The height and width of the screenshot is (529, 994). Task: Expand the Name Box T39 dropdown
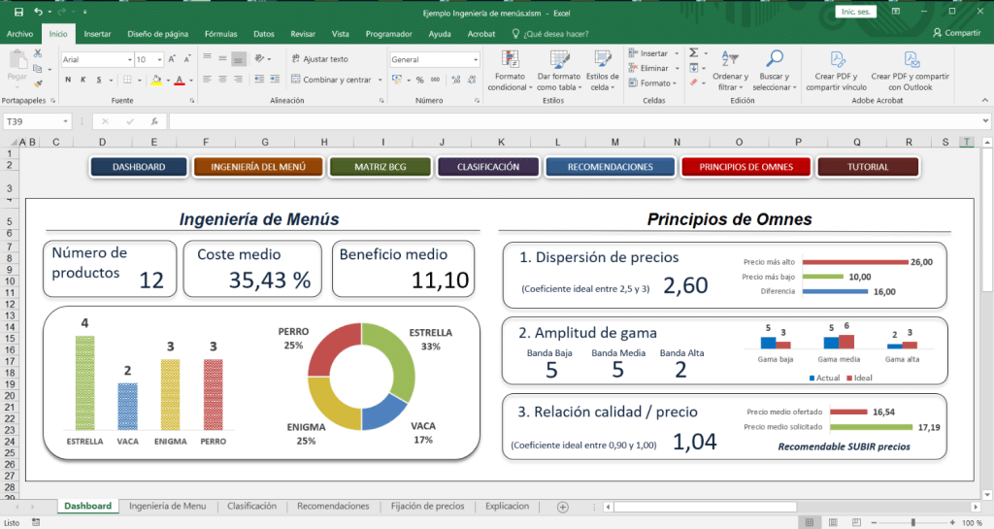[x=65, y=121]
